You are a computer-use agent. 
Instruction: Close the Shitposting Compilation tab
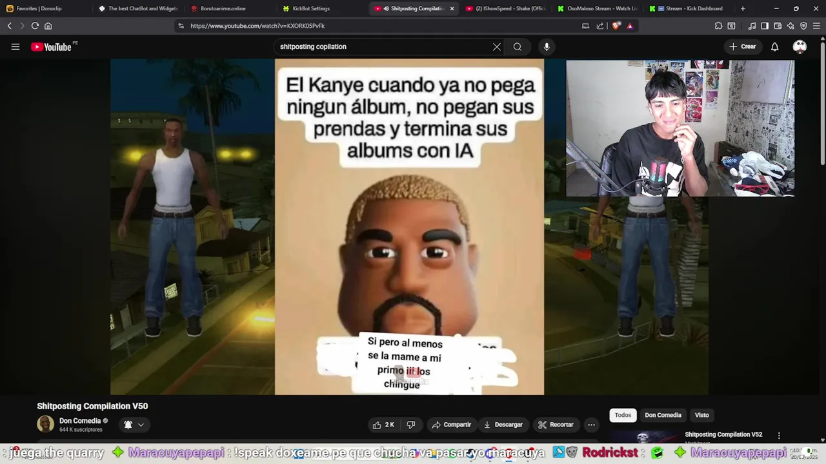pyautogui.click(x=452, y=8)
